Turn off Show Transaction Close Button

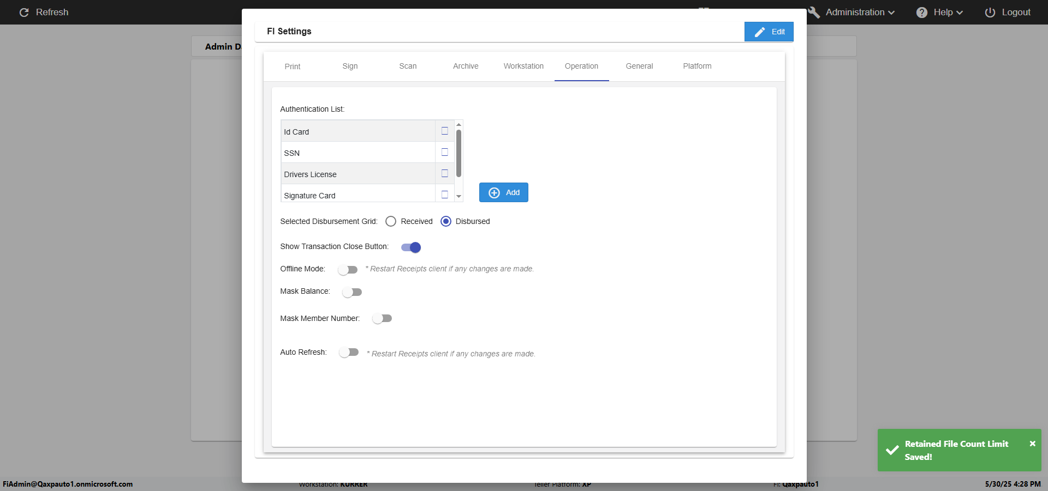point(411,247)
